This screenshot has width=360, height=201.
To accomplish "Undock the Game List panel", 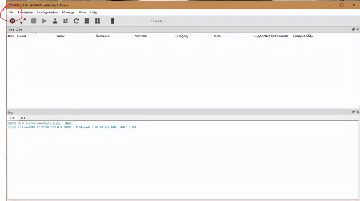I will [x=353, y=29].
